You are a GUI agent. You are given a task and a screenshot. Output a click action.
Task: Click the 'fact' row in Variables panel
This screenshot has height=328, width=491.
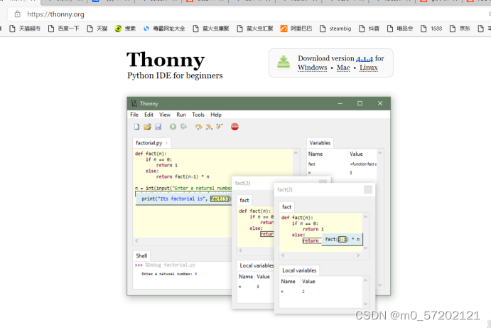click(x=342, y=164)
